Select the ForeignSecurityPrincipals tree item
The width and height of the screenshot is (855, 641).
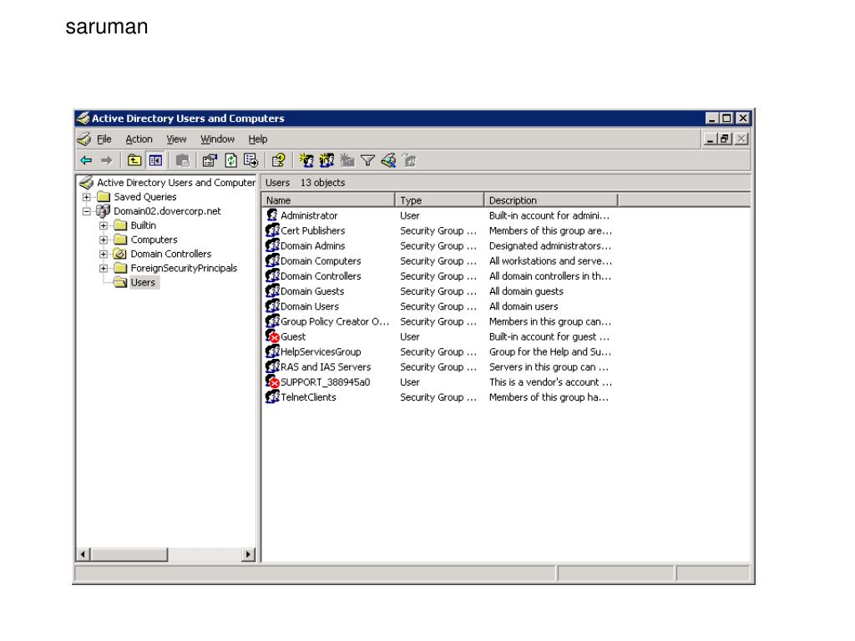point(184,268)
